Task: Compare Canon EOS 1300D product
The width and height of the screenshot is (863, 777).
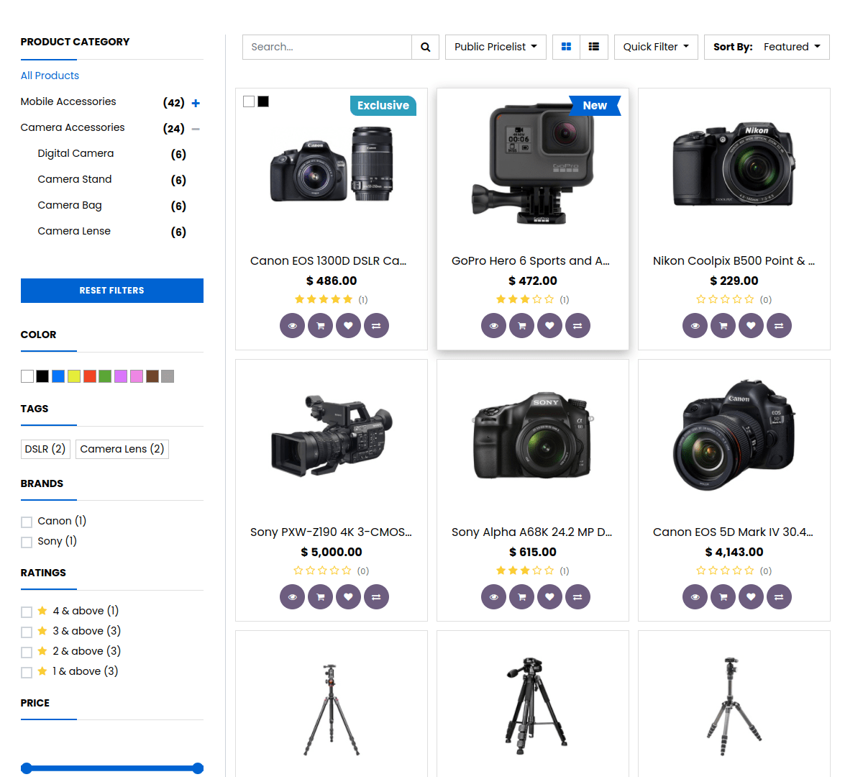Action: tap(376, 325)
